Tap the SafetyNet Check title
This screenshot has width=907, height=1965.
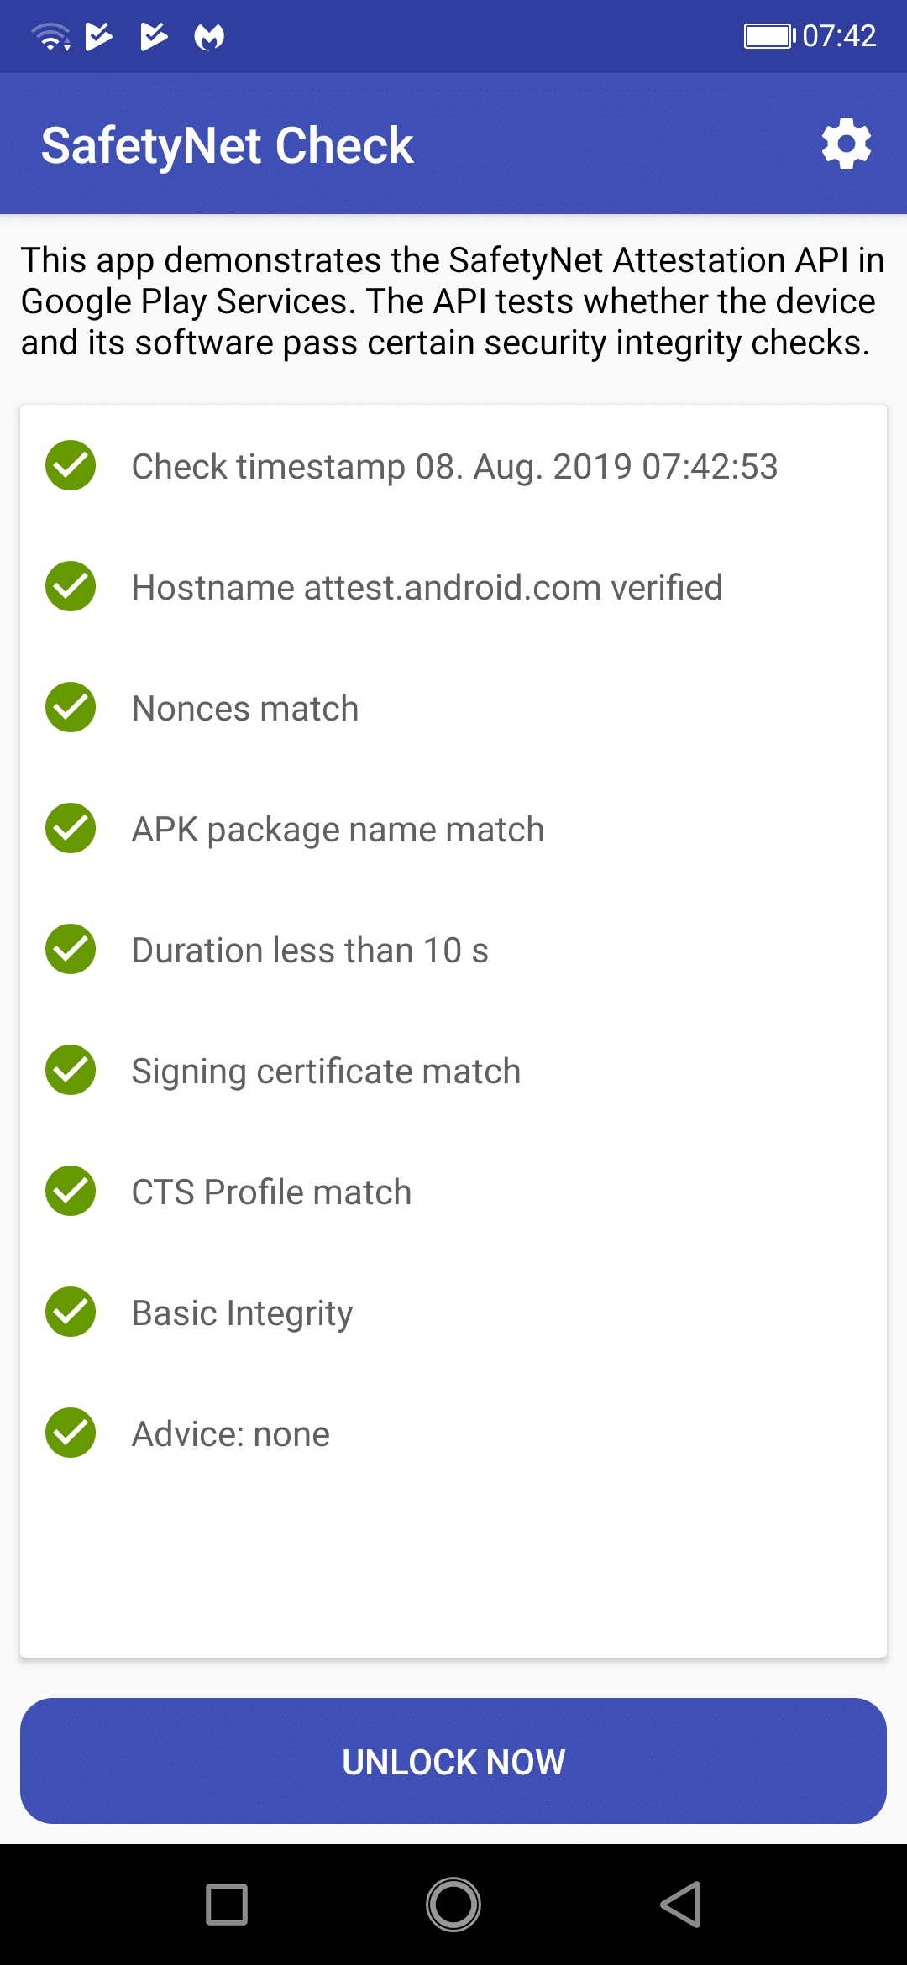click(x=228, y=145)
